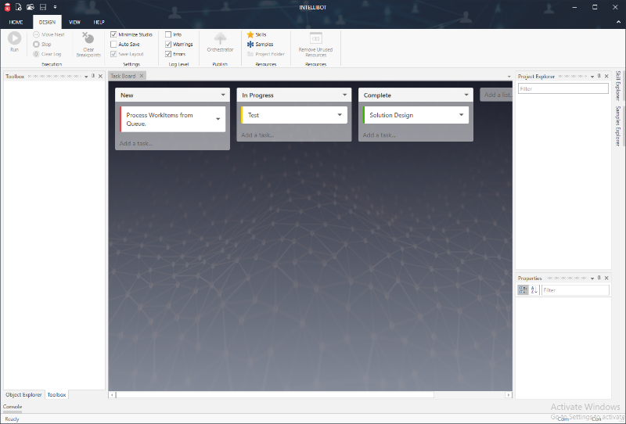Pin the Toolbox panel with auto-hide icon
This screenshot has height=424, width=626.
[x=93, y=76]
